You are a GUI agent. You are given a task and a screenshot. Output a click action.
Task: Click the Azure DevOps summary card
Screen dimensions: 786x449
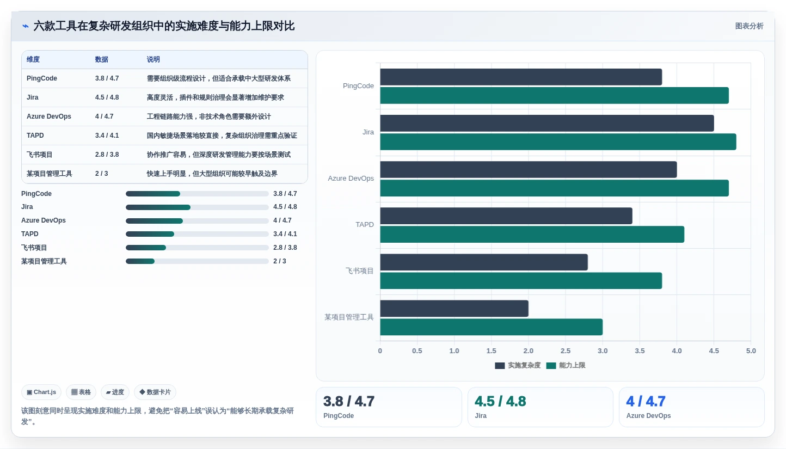click(x=692, y=407)
